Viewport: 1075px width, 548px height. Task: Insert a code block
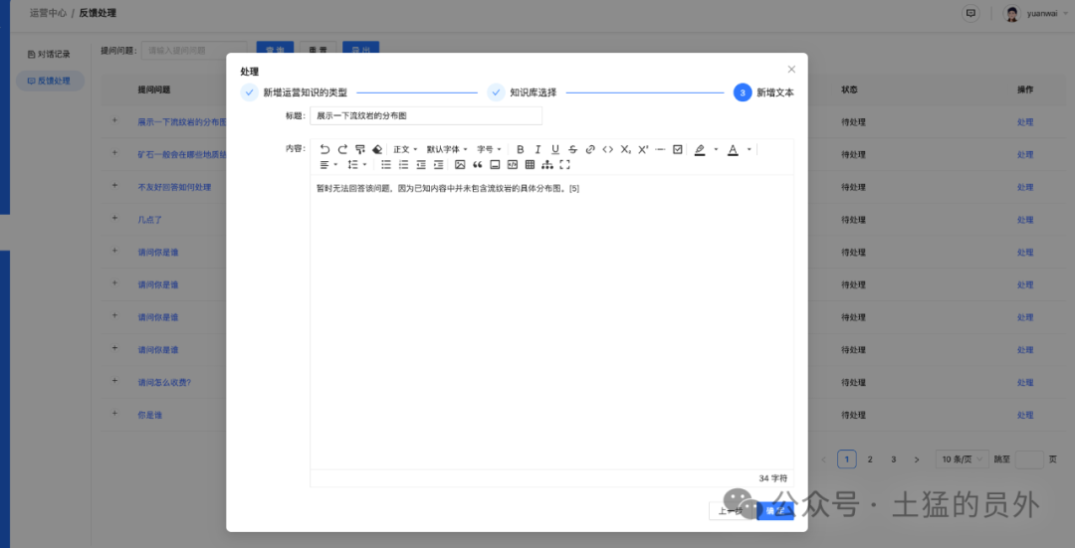tap(513, 164)
